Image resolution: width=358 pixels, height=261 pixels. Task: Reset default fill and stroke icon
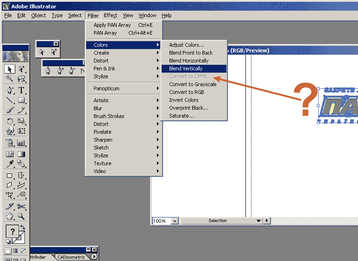[8, 242]
